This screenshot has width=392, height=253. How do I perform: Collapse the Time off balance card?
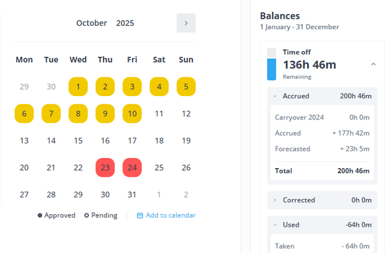(373, 64)
